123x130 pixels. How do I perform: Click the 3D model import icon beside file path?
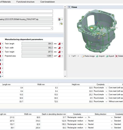59,19
